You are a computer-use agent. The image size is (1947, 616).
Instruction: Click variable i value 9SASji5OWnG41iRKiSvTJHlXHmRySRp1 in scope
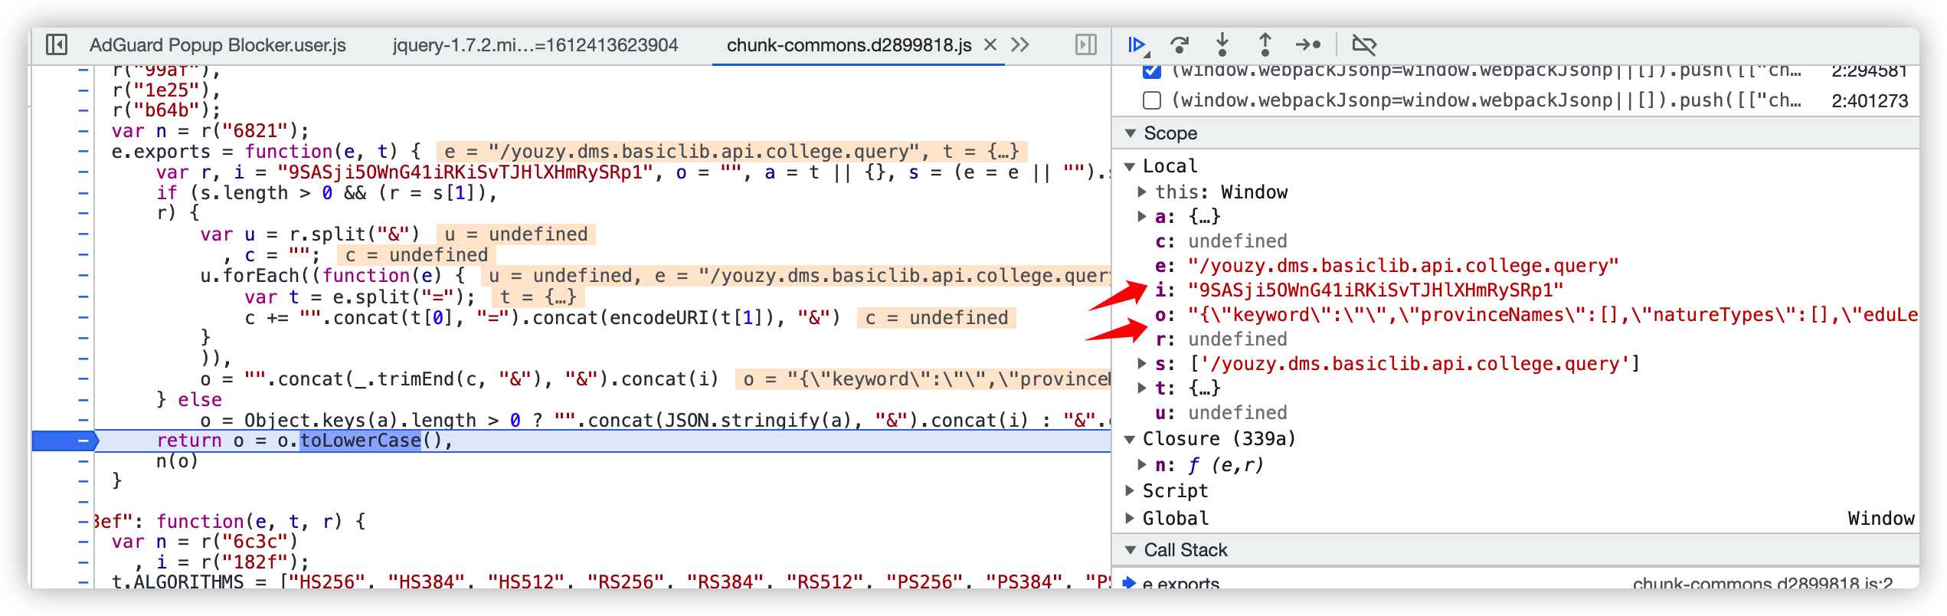[1376, 290]
